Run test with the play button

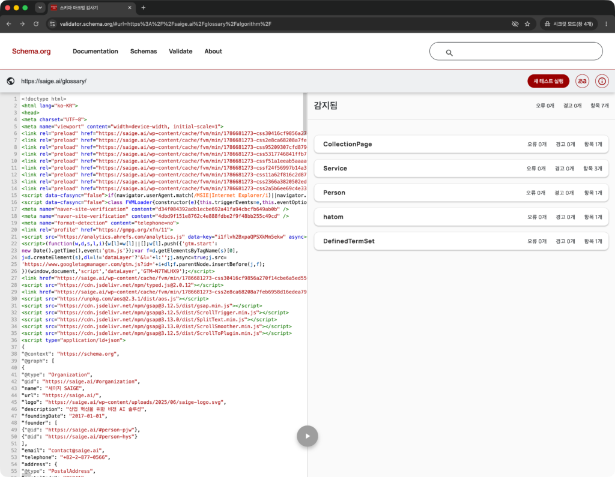coord(307,436)
